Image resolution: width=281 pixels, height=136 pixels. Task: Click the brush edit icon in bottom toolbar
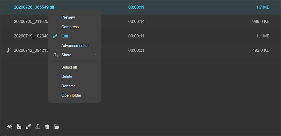pos(28,126)
